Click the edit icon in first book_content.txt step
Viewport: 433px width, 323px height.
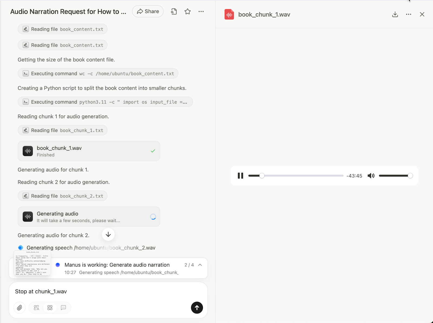click(25, 29)
